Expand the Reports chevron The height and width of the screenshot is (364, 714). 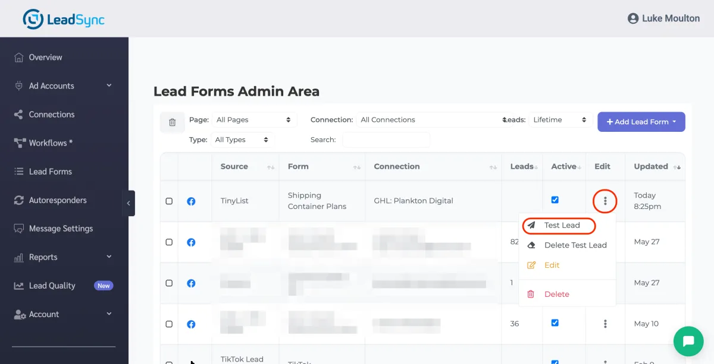109,257
